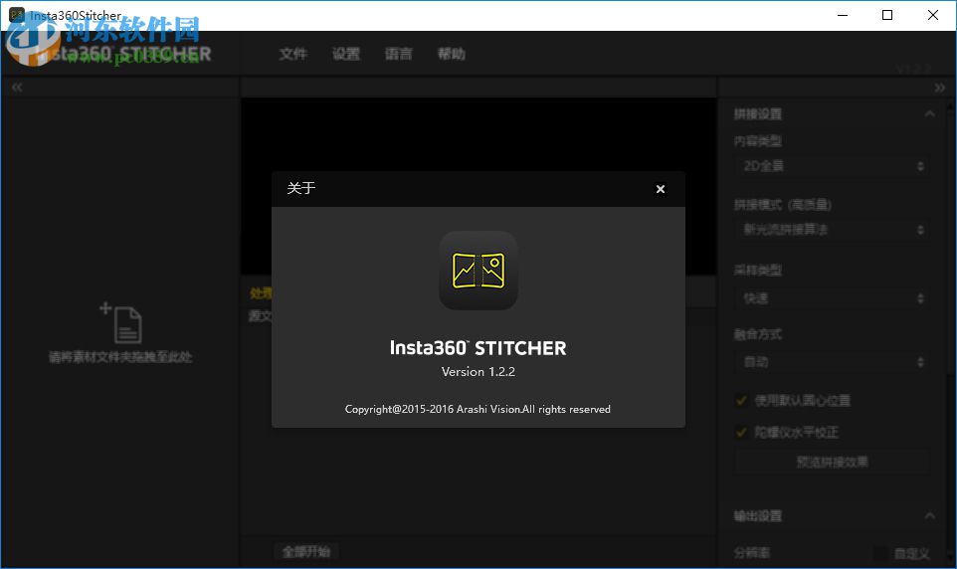The image size is (957, 569).
Task: Toggle the 自定义 resolution checkbox
Action: point(879,554)
